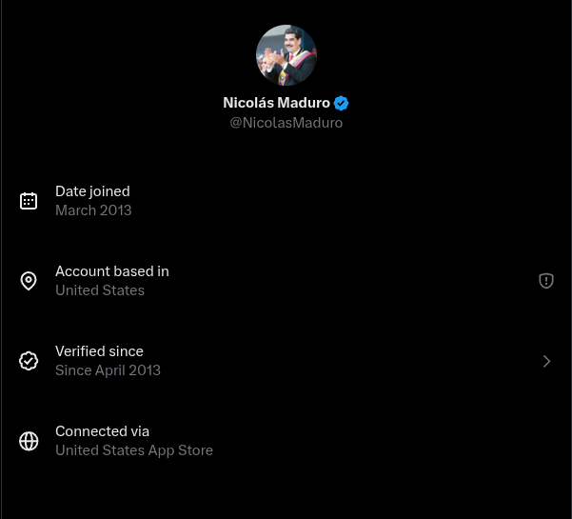Click the @NicolasMaduro handle
Image resolution: width=572 pixels, height=519 pixels.
286,123
